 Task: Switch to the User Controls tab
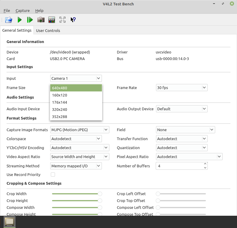coord(48,30)
